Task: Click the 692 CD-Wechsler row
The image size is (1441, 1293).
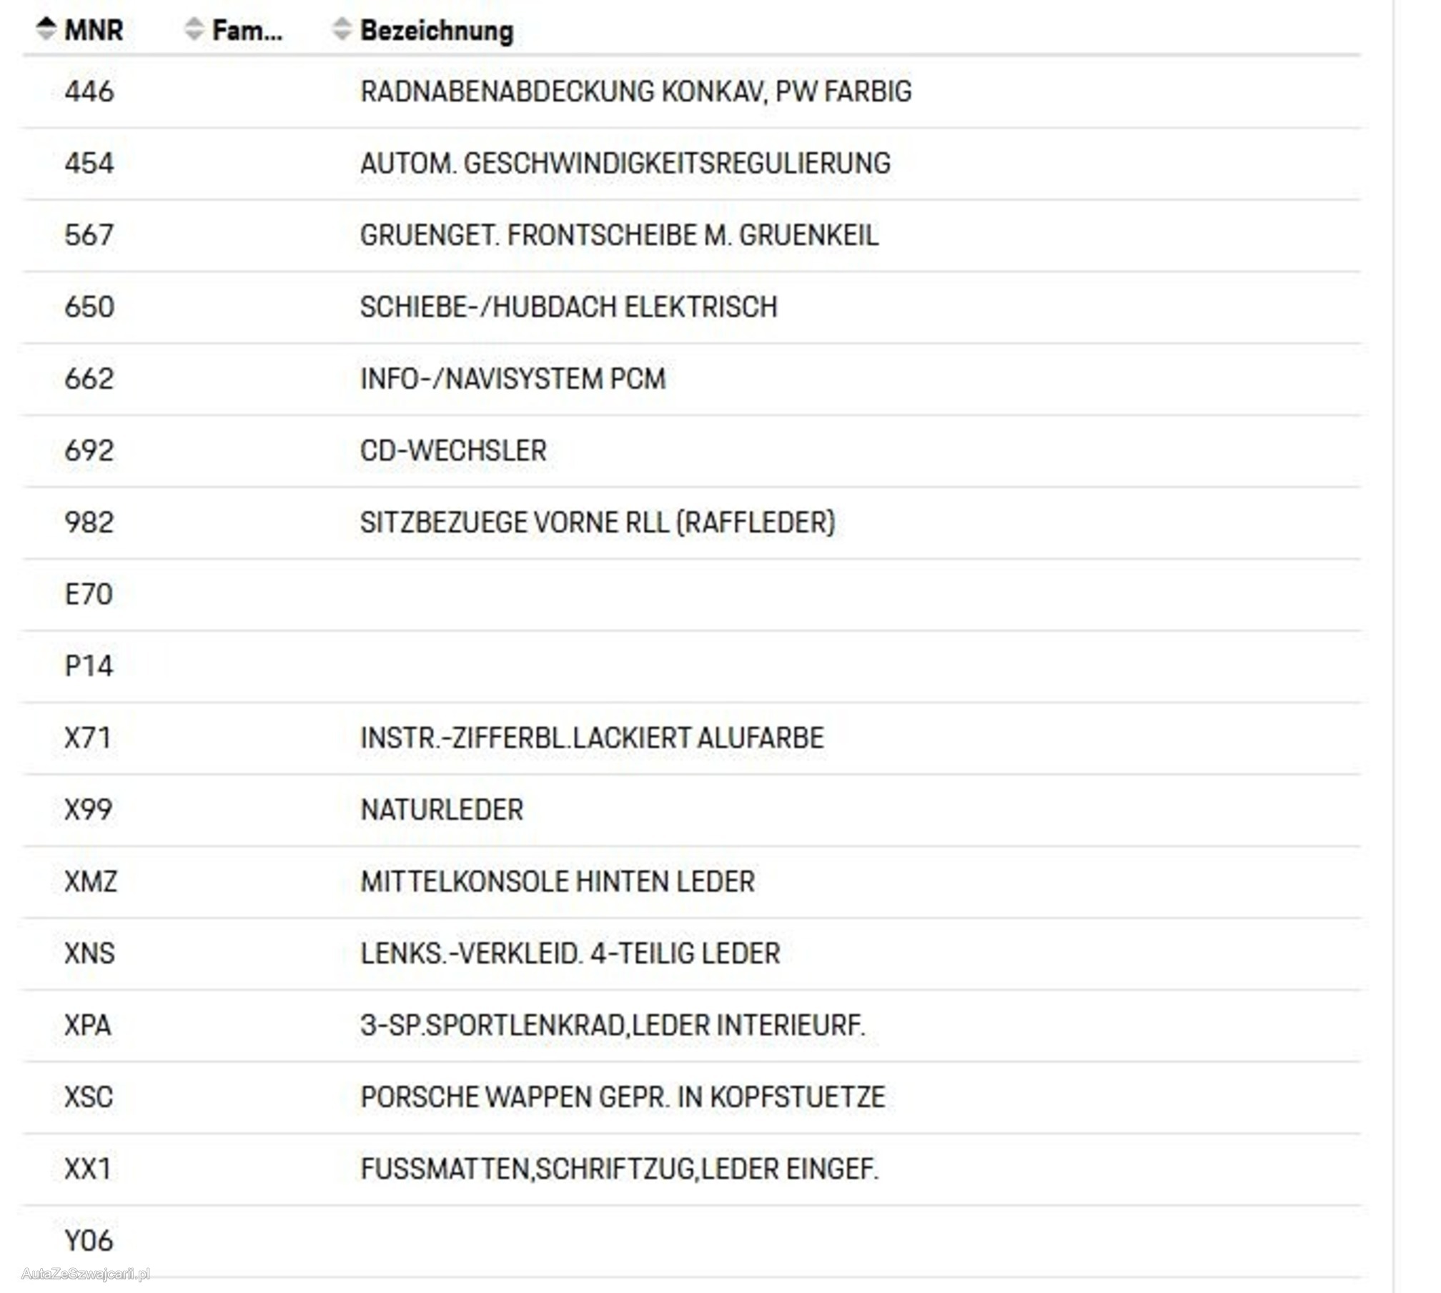Action: (691, 451)
